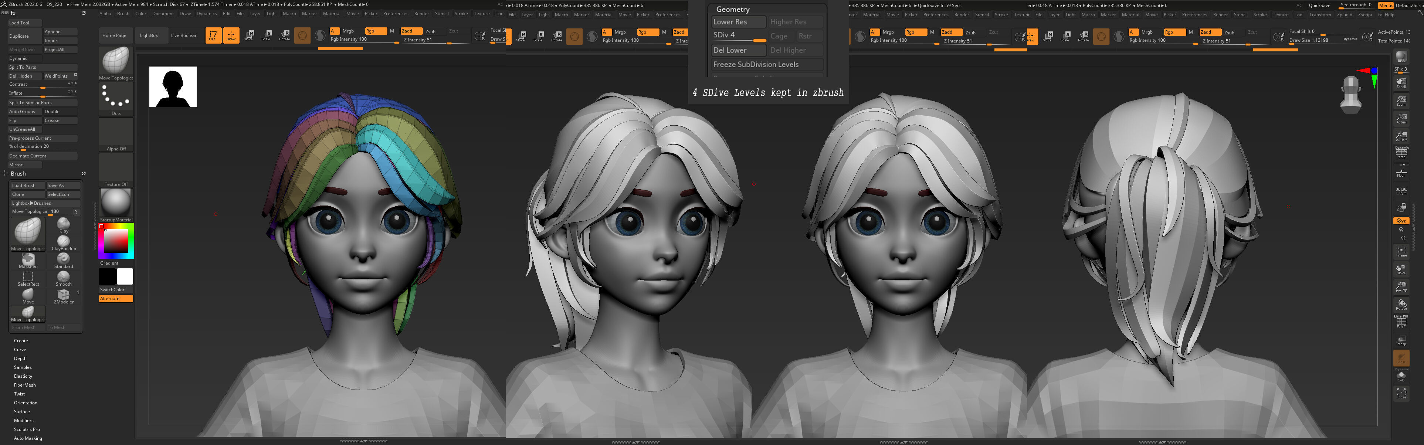Click the silhouette reference thumbnail
1424x445 pixels.
point(173,87)
